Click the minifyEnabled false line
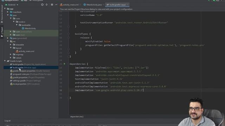 pyautogui.click(x=98, y=41)
